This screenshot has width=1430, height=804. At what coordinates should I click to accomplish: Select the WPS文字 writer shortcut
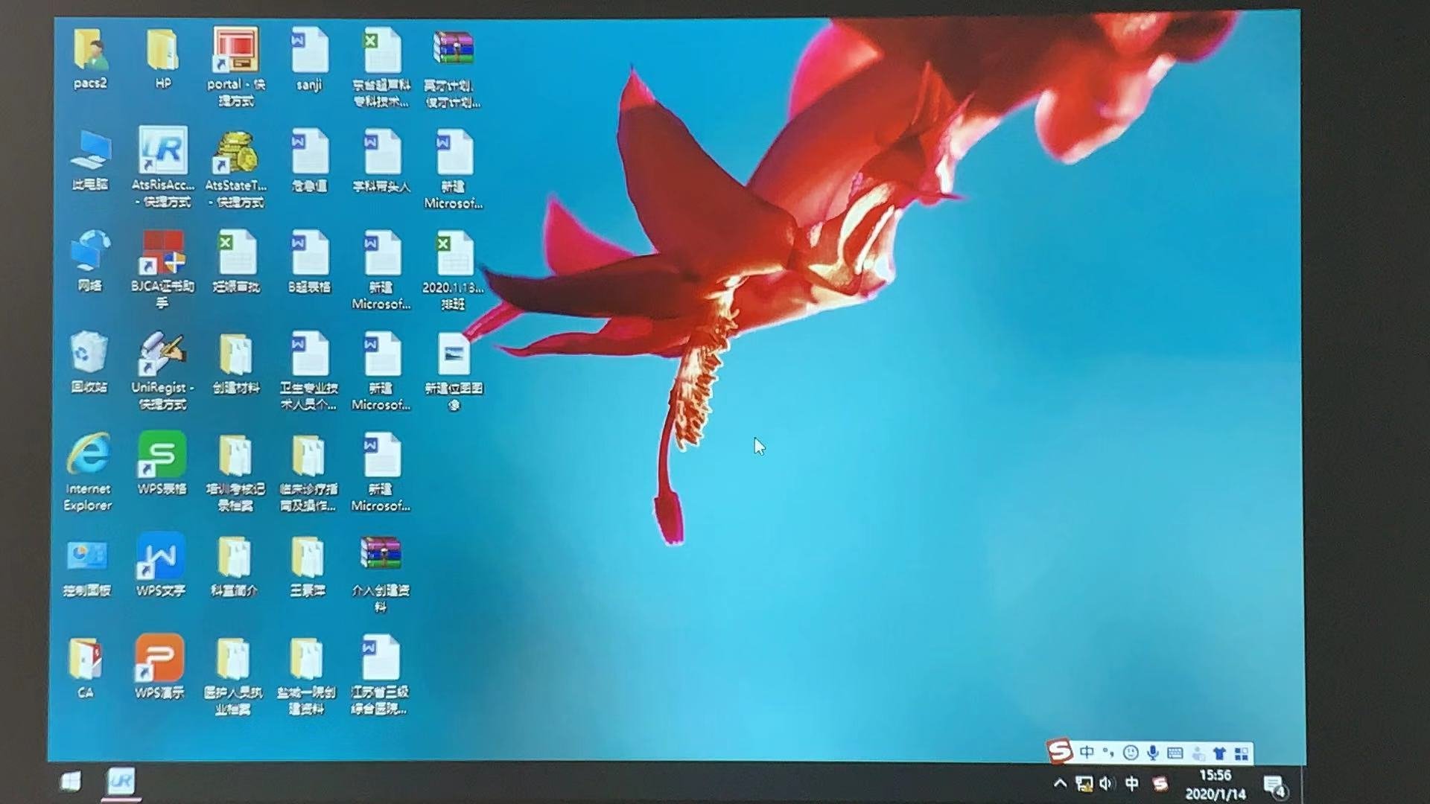point(161,556)
